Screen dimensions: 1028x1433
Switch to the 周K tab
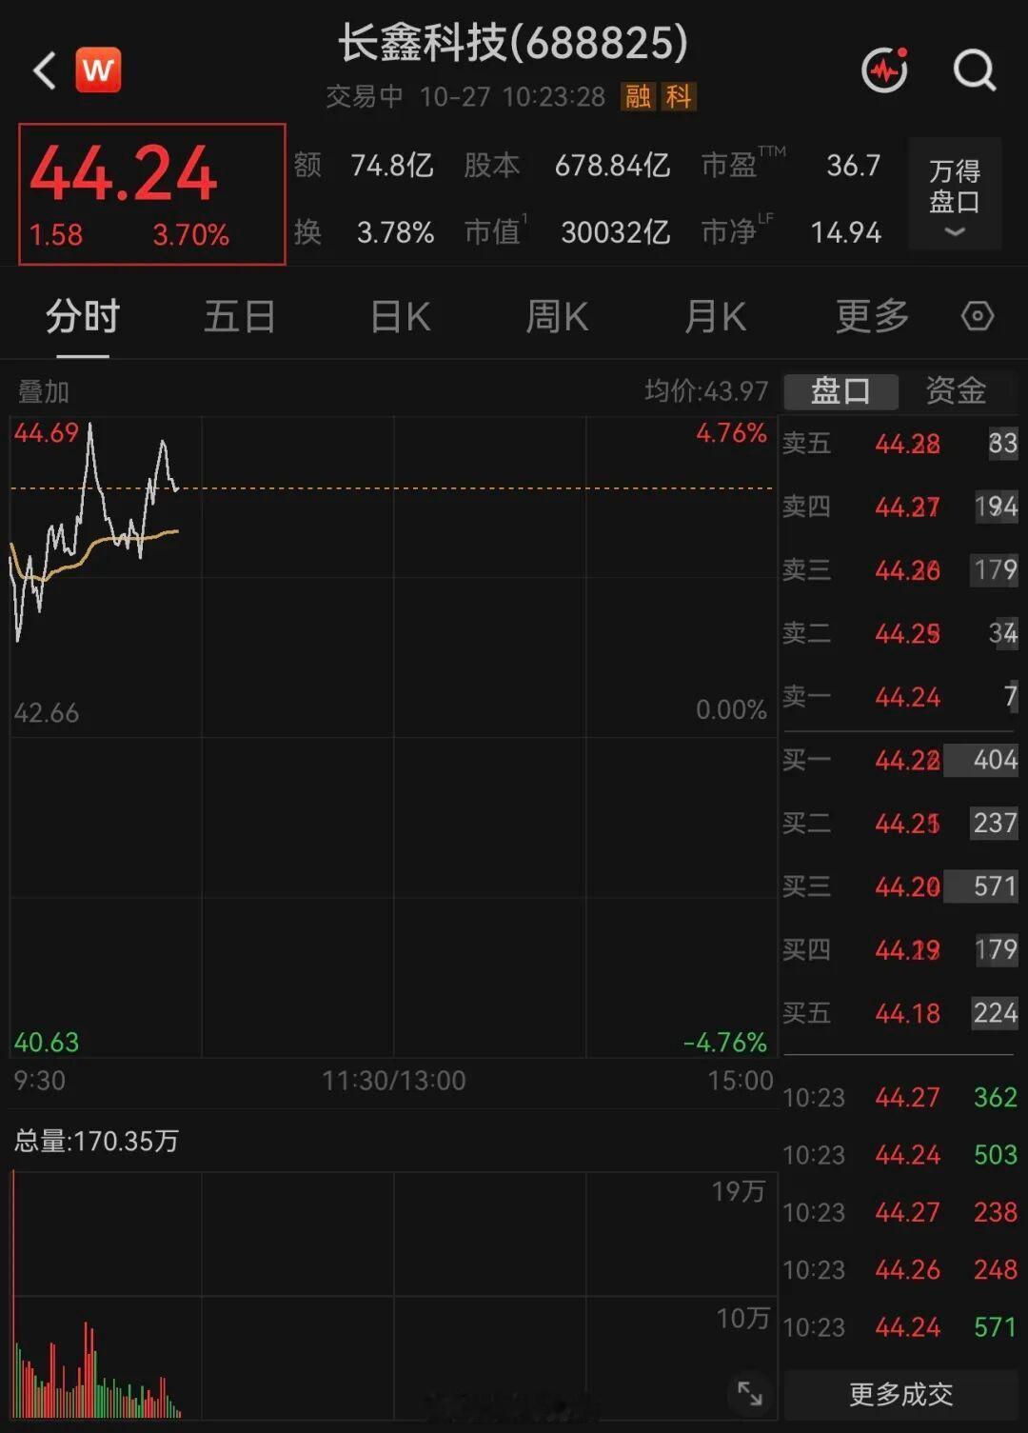(557, 316)
